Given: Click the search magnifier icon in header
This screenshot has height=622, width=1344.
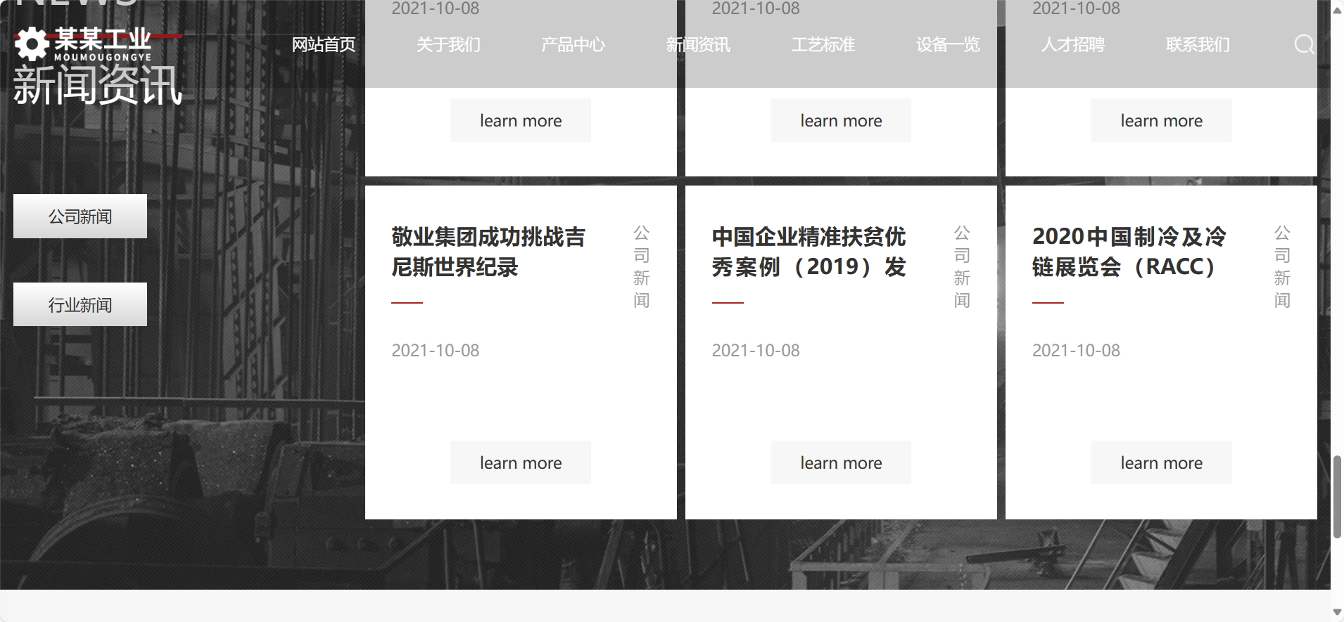Looking at the screenshot, I should click(x=1304, y=45).
